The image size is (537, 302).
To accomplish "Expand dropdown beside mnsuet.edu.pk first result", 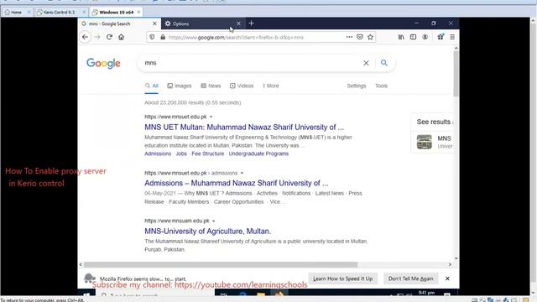I will click(x=211, y=117).
